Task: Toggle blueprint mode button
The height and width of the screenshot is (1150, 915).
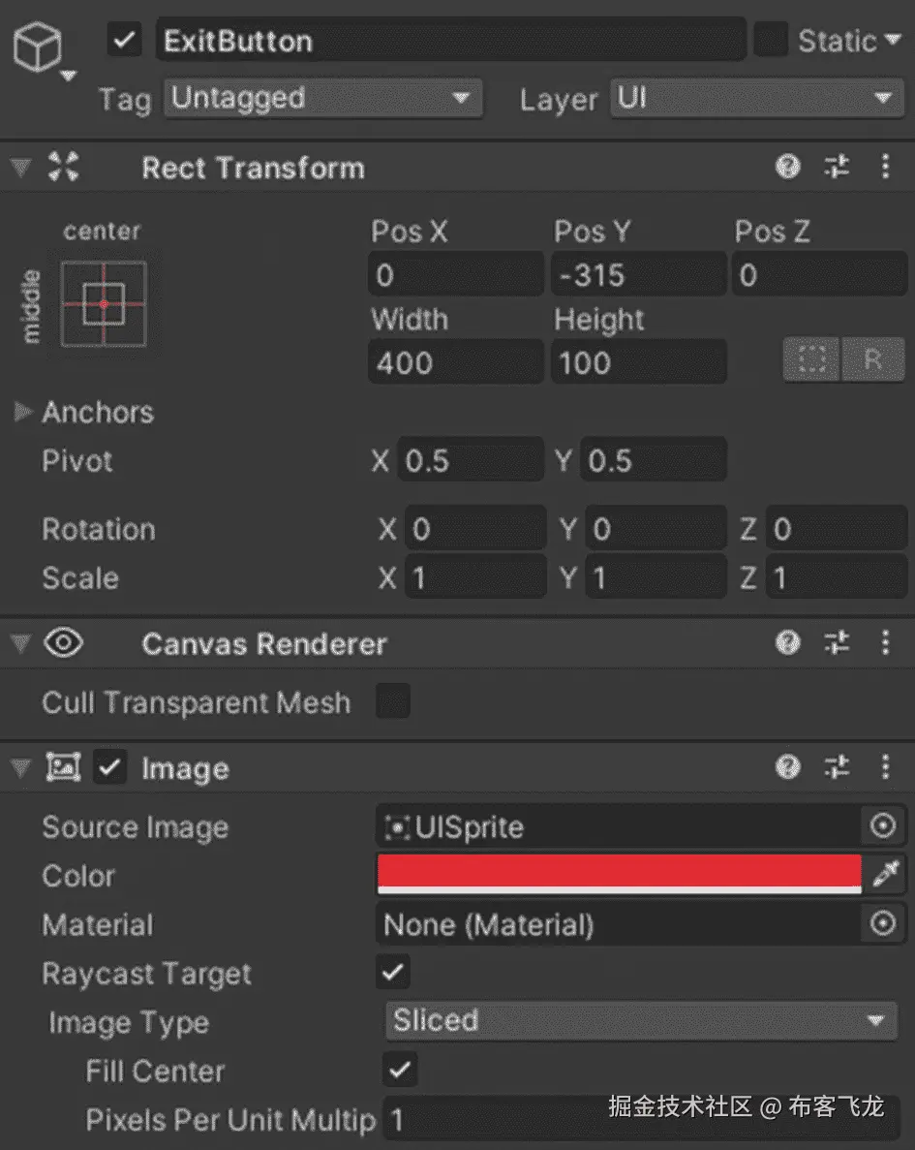Action: coord(811,360)
